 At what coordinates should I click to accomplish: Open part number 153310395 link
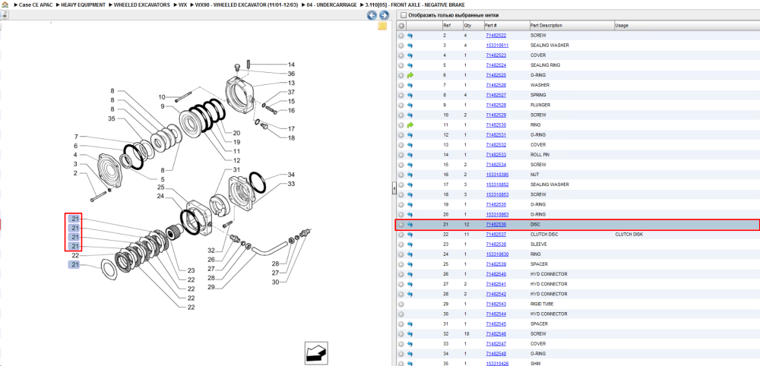click(x=497, y=175)
